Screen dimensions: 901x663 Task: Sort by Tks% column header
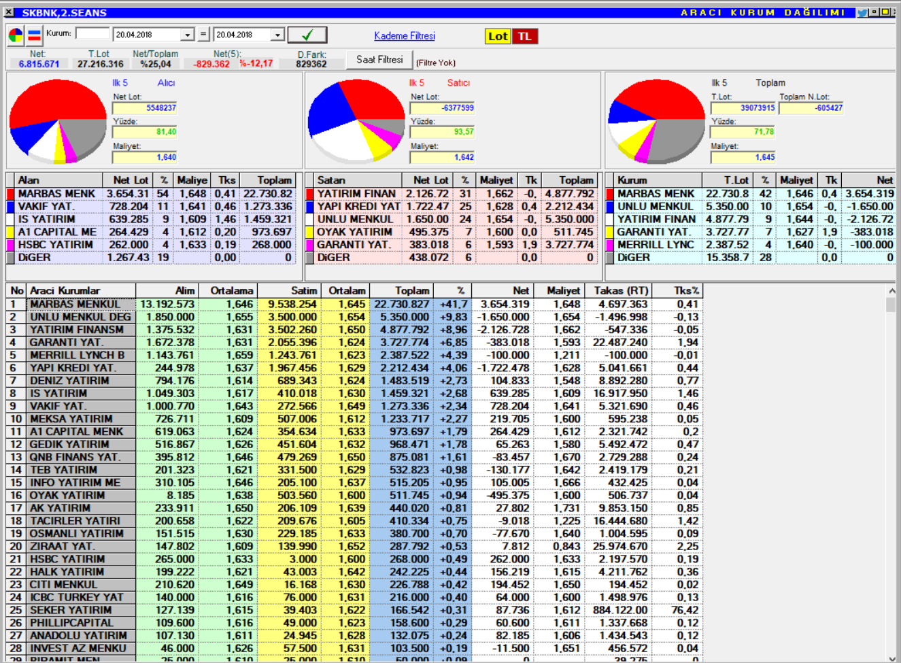pos(677,290)
